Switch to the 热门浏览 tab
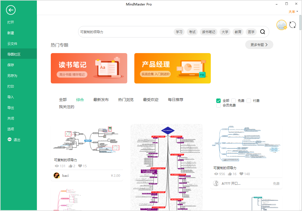 click(126, 100)
